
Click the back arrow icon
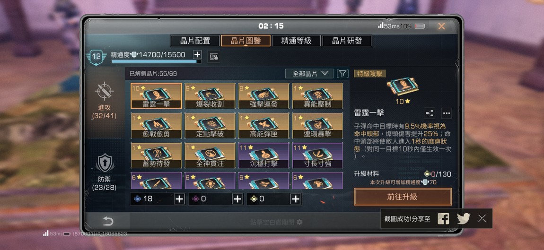tap(108, 221)
